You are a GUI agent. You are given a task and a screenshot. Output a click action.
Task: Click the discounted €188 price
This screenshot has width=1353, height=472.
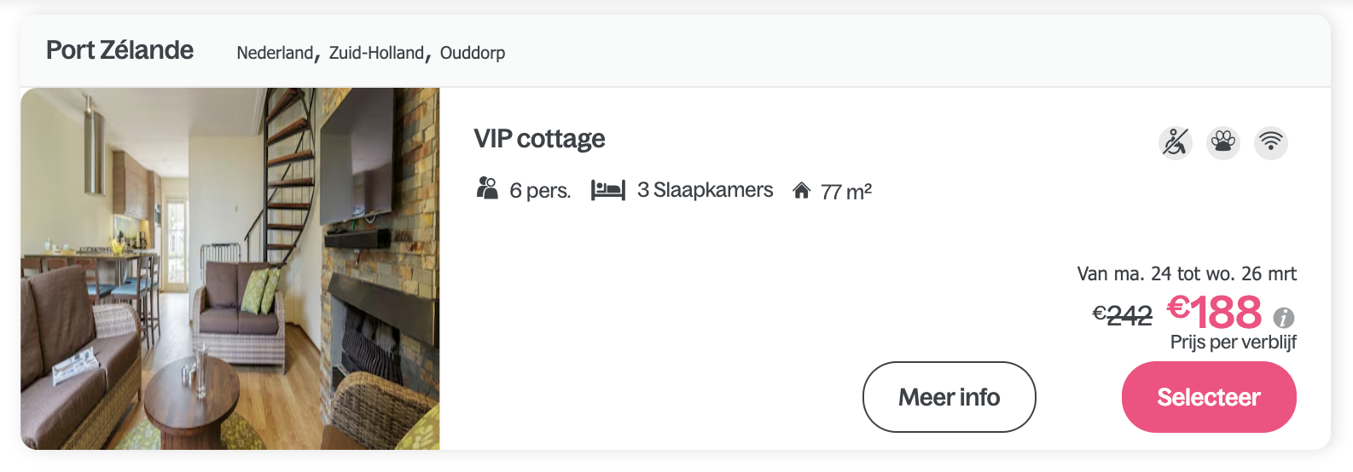(1215, 312)
